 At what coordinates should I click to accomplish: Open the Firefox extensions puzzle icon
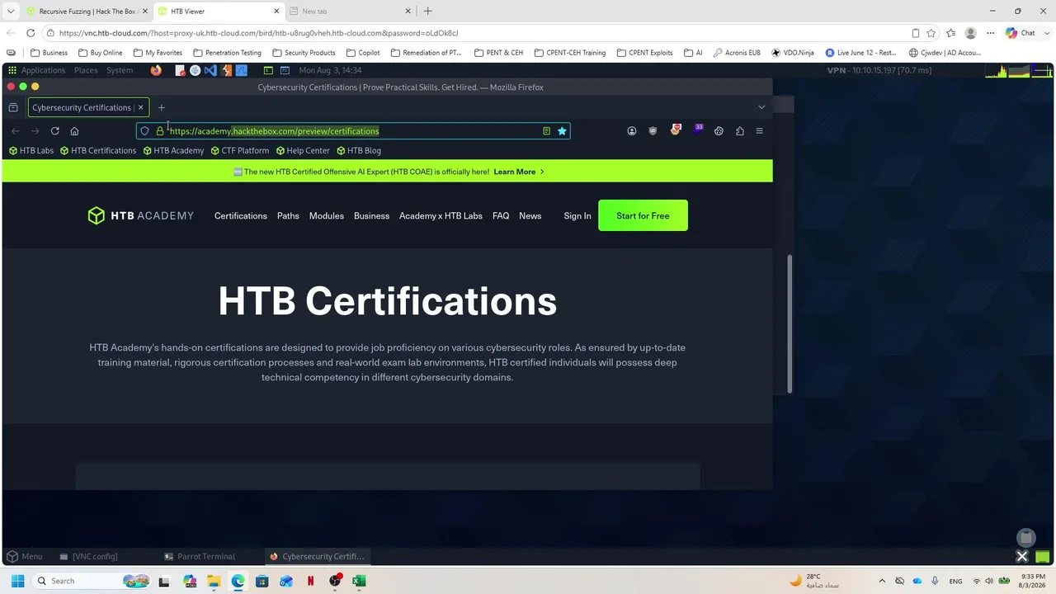[739, 131]
